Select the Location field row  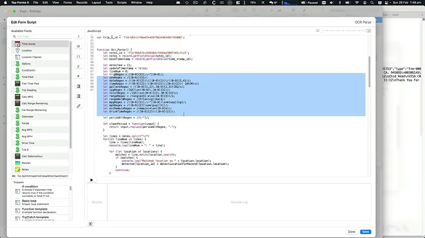coord(41,51)
